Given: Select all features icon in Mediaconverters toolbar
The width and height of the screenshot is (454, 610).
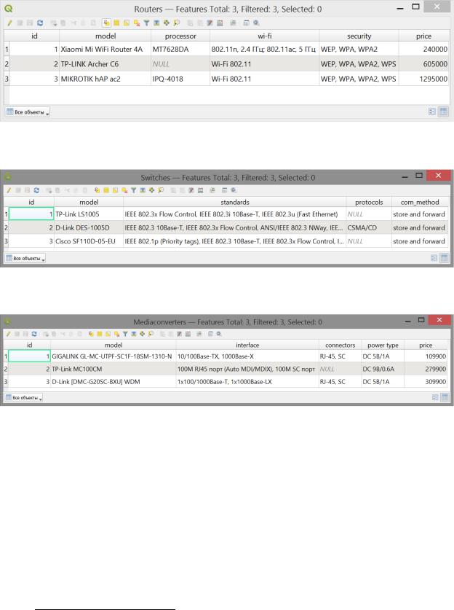Looking at the screenshot, I should tap(100, 334).
